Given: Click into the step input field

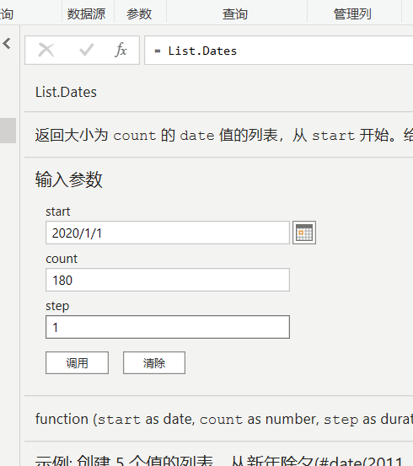Looking at the screenshot, I should [x=168, y=327].
